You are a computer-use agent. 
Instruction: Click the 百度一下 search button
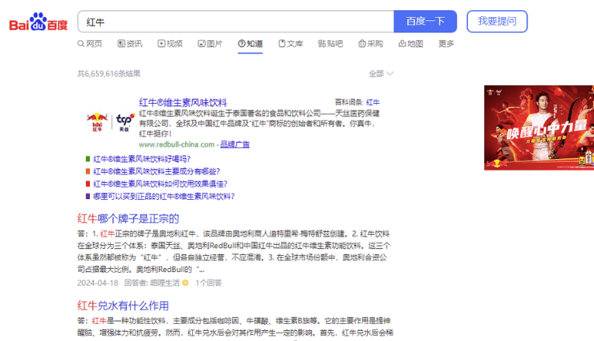pos(425,22)
